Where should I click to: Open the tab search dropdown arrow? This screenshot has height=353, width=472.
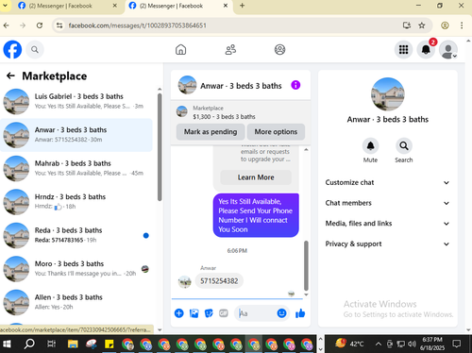[5, 6]
